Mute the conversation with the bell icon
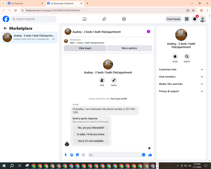This screenshot has height=169, width=211. (175, 57)
